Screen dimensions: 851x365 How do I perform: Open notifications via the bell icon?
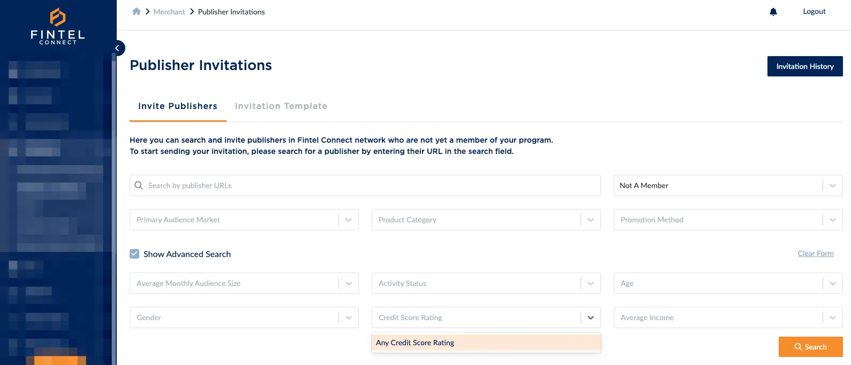coord(773,11)
